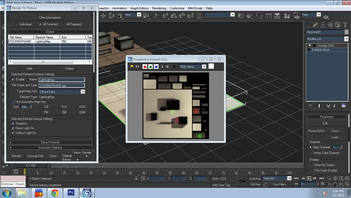The height and width of the screenshot is (198, 351).
Task: Click the Align tool icon
Action: 249,15
